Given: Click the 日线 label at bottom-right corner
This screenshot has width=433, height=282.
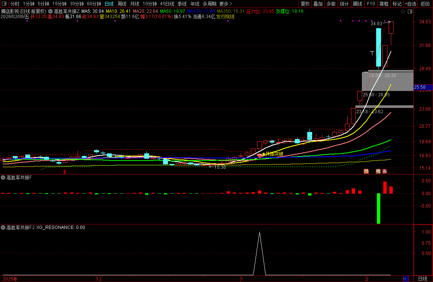Looking at the screenshot, I should click(422, 279).
